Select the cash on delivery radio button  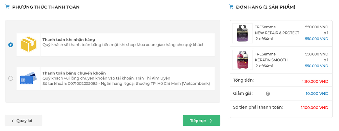(x=11, y=45)
